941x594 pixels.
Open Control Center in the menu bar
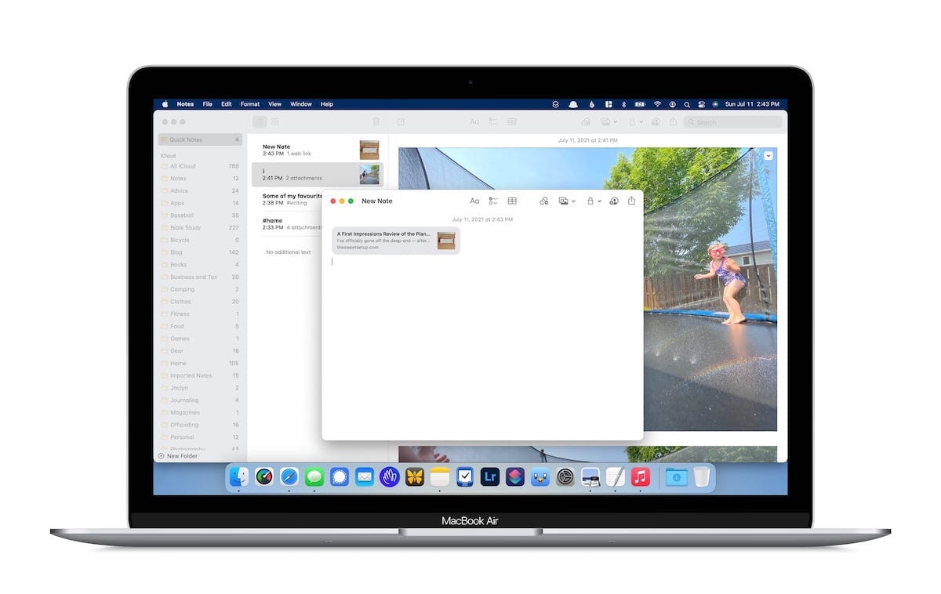coord(702,104)
